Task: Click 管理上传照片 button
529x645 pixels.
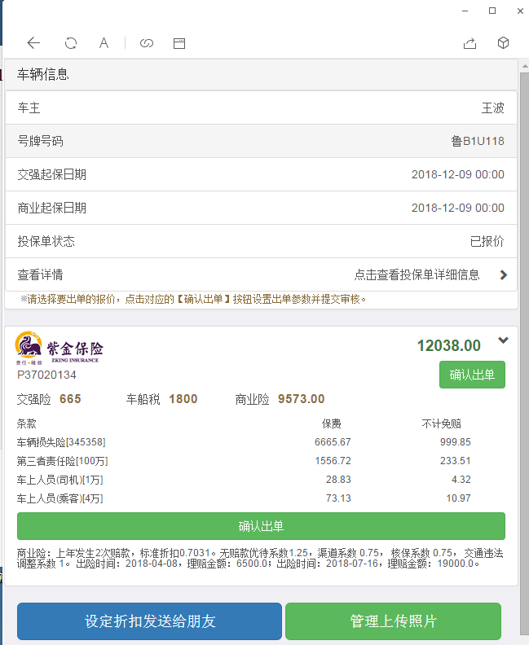Action: (393, 621)
